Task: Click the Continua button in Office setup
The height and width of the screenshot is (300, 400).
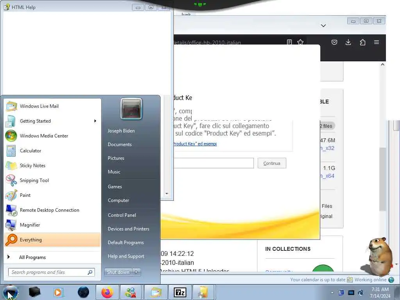Action: [272, 163]
